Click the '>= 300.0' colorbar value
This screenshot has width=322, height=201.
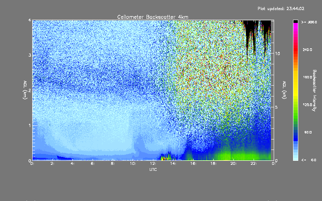coord(309,22)
